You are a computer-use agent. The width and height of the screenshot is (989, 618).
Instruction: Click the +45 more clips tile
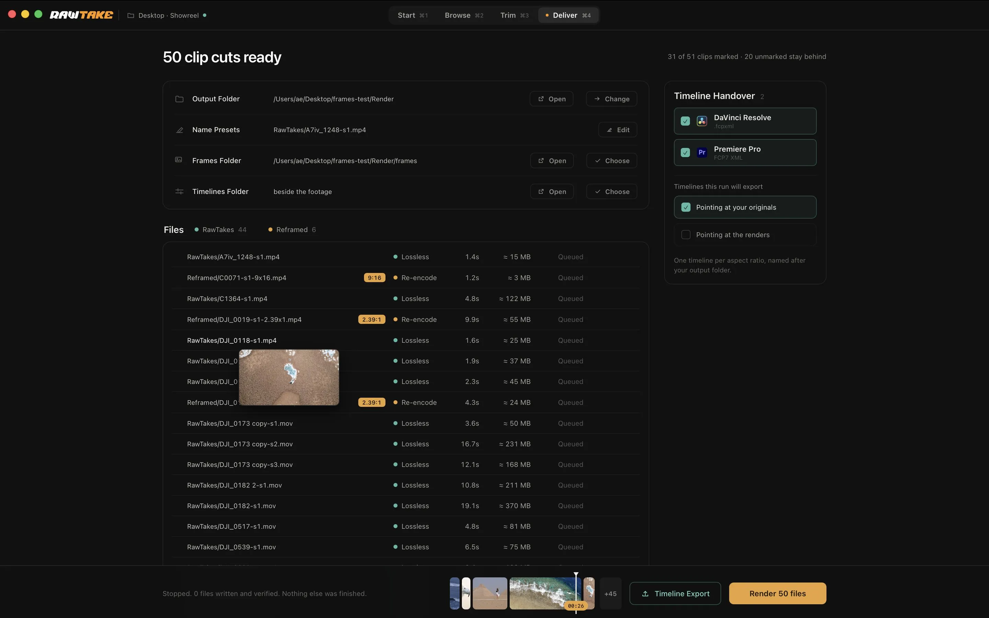tap(610, 594)
